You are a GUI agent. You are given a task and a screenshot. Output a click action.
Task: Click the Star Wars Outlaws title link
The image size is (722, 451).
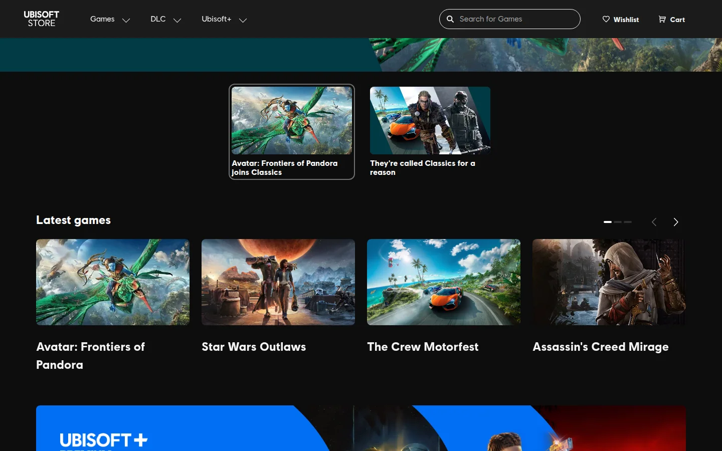pos(254,347)
